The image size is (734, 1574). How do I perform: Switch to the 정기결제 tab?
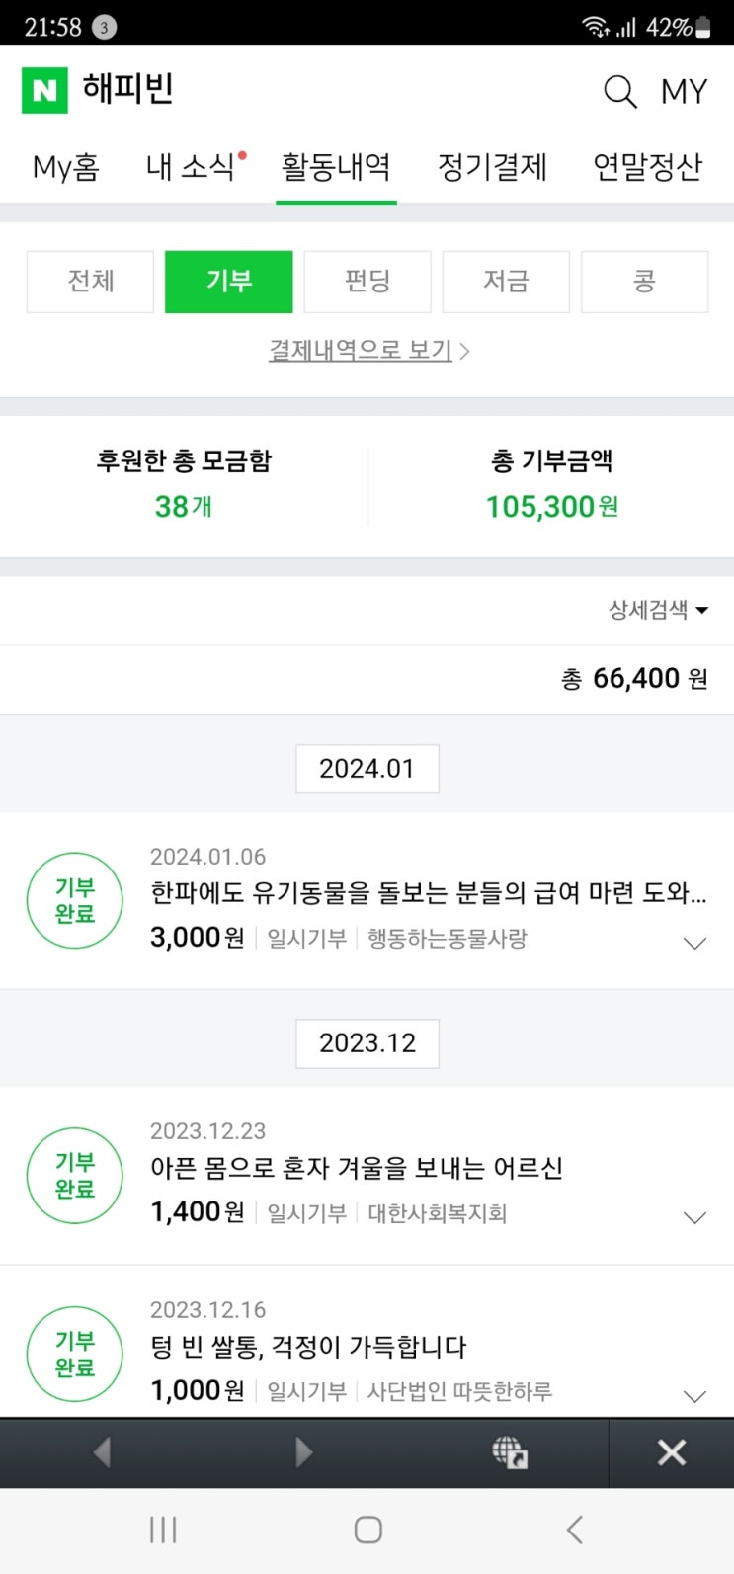click(x=492, y=167)
